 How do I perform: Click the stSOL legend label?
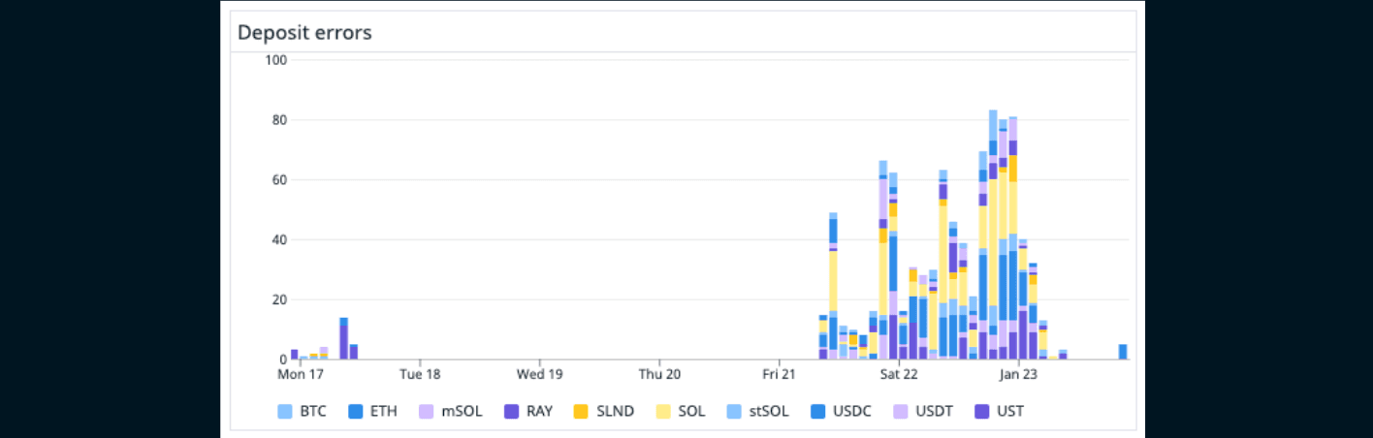point(769,411)
